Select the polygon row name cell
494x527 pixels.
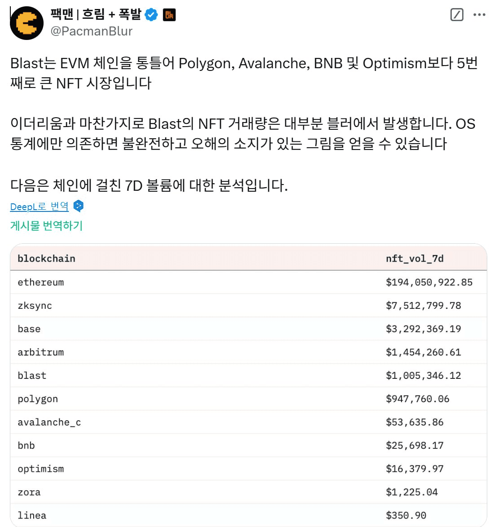[x=38, y=399]
